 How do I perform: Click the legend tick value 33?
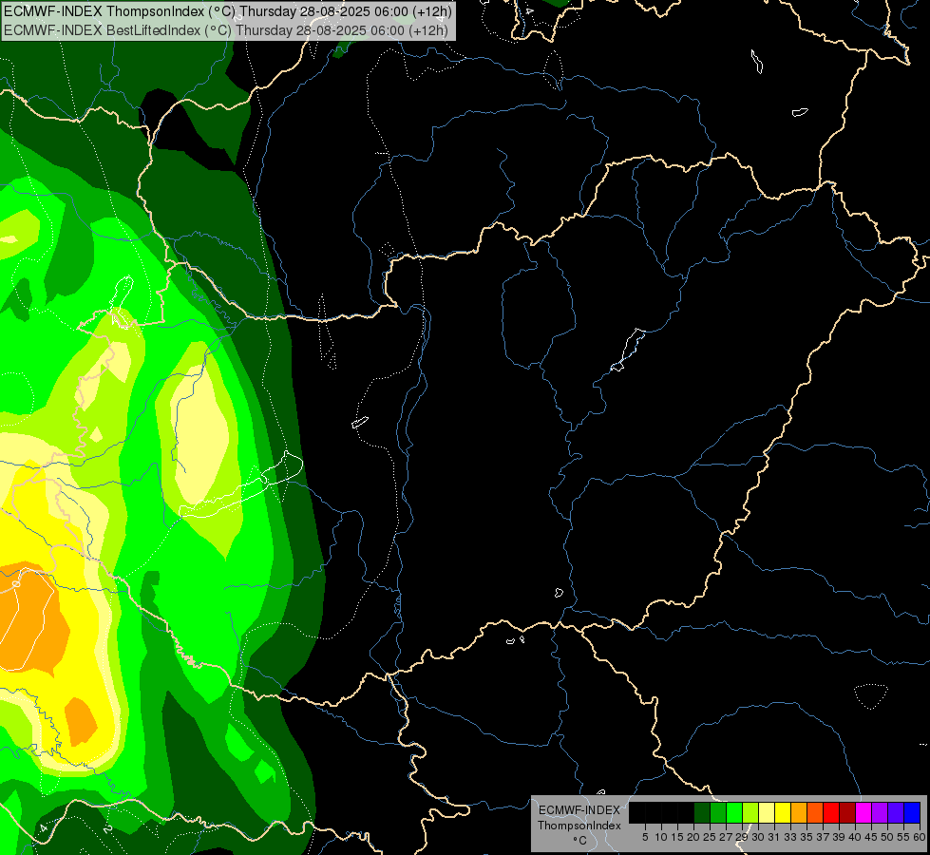[x=790, y=837]
